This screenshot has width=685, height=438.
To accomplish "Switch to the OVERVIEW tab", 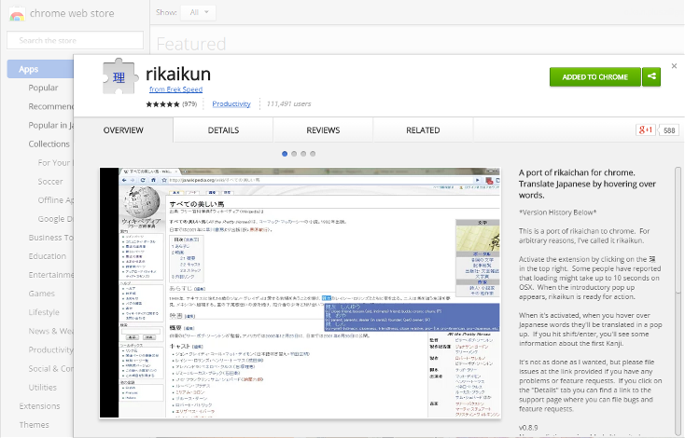I will tap(123, 130).
